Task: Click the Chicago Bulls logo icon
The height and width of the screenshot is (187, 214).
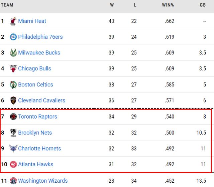Action: click(x=13, y=68)
